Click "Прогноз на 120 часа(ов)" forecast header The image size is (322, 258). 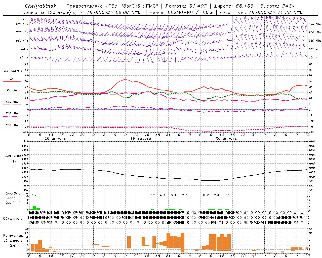click(49, 12)
